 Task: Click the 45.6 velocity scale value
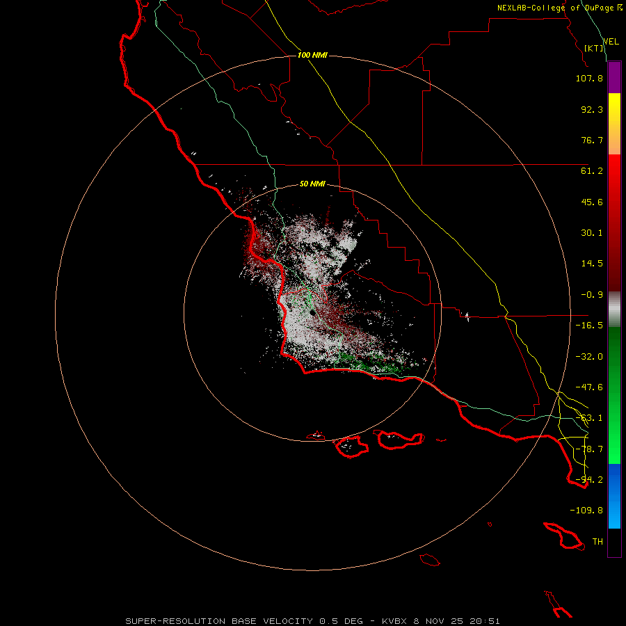[x=592, y=202]
